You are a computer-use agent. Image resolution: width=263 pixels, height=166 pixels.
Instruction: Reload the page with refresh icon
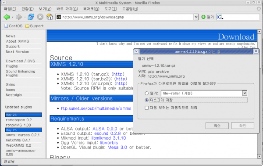(31, 17)
